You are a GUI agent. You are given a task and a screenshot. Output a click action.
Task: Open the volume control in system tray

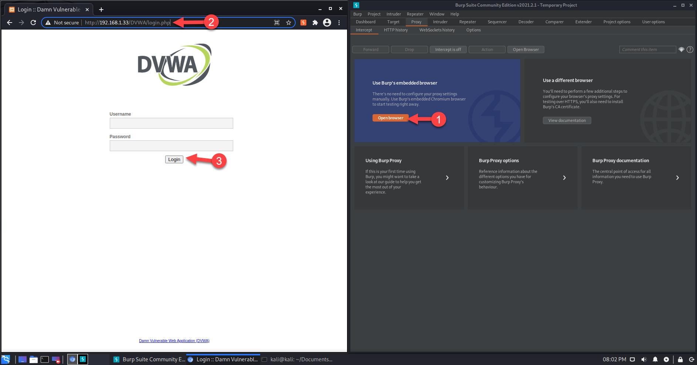pyautogui.click(x=644, y=359)
